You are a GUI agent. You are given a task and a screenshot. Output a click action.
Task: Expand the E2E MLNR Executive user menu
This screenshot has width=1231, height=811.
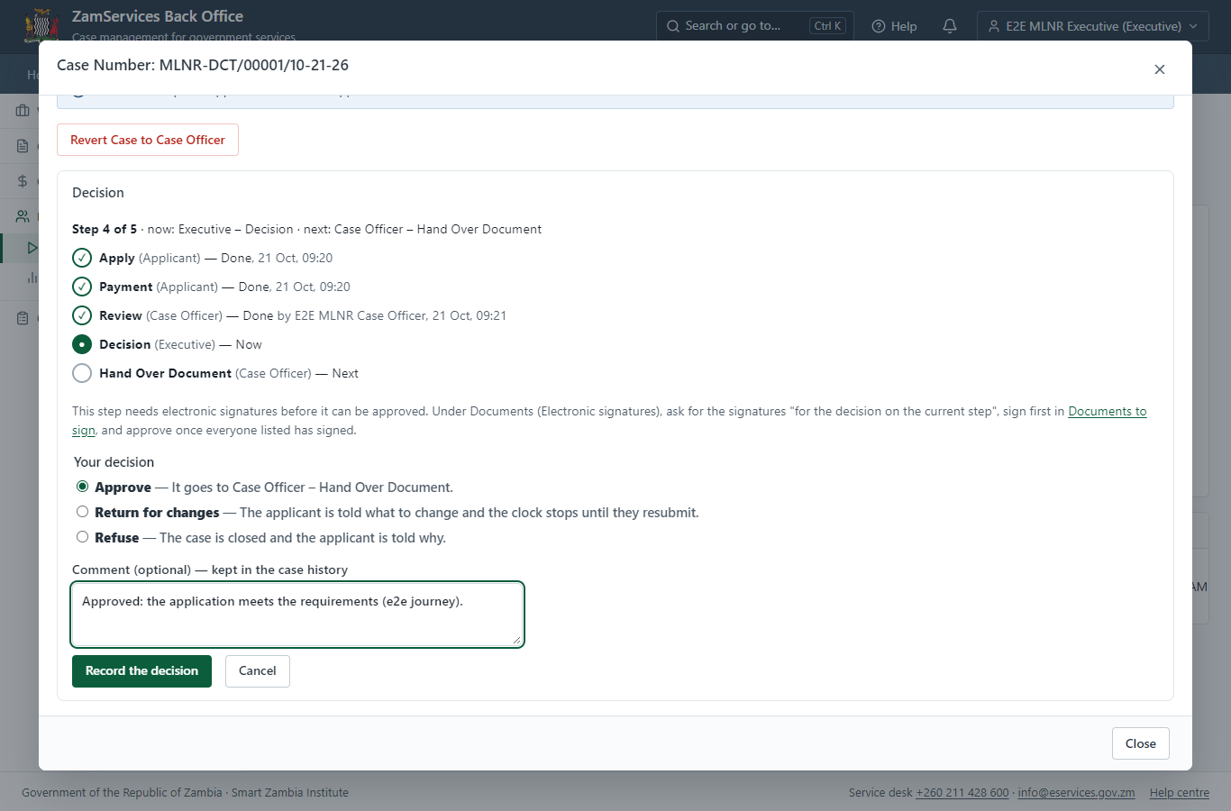tap(1092, 26)
